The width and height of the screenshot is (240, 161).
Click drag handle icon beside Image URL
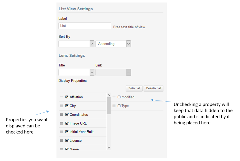(62, 123)
